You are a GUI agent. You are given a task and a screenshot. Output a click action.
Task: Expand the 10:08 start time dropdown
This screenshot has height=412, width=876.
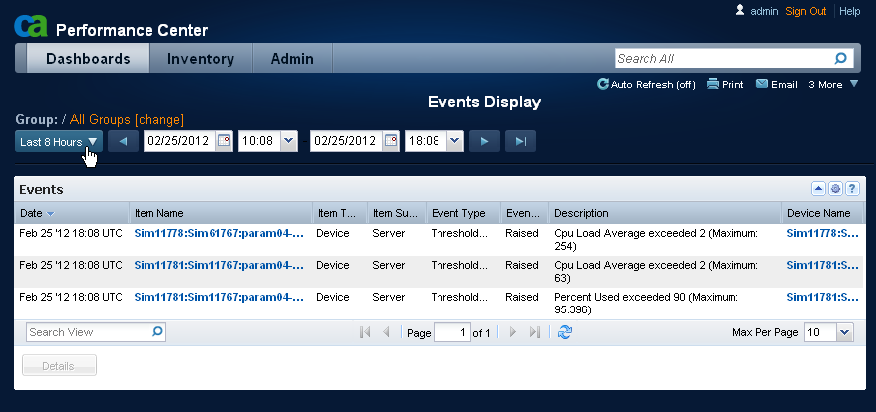[288, 141]
